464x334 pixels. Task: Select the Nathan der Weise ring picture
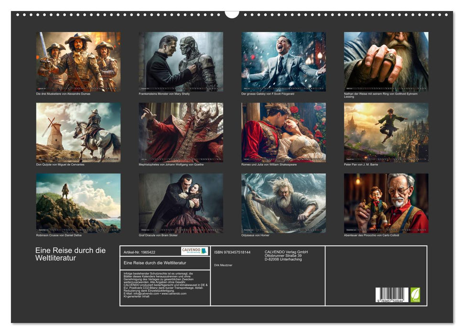click(x=386, y=62)
